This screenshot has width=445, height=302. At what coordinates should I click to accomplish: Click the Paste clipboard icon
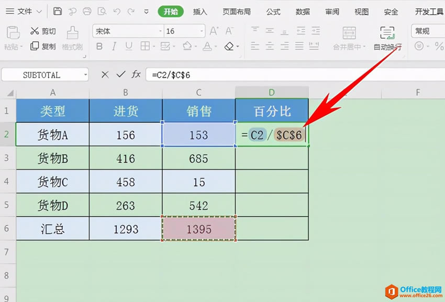[13, 33]
